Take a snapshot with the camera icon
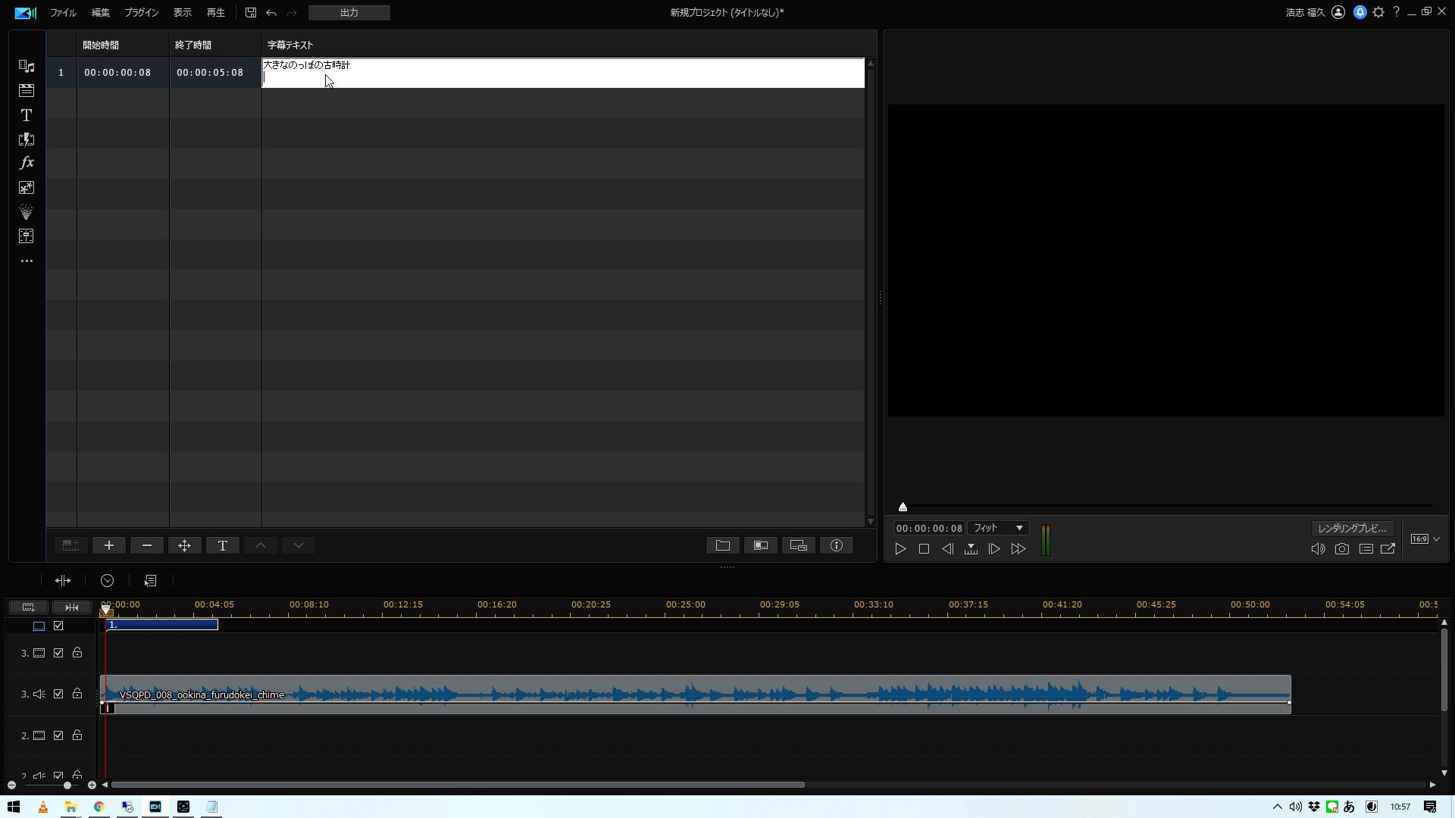1455x818 pixels. click(x=1342, y=549)
